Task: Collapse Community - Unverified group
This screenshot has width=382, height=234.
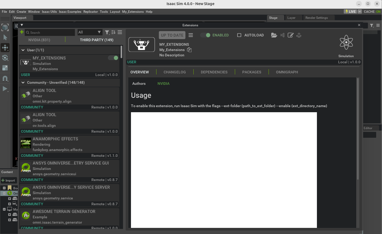Action: [x=23, y=82]
